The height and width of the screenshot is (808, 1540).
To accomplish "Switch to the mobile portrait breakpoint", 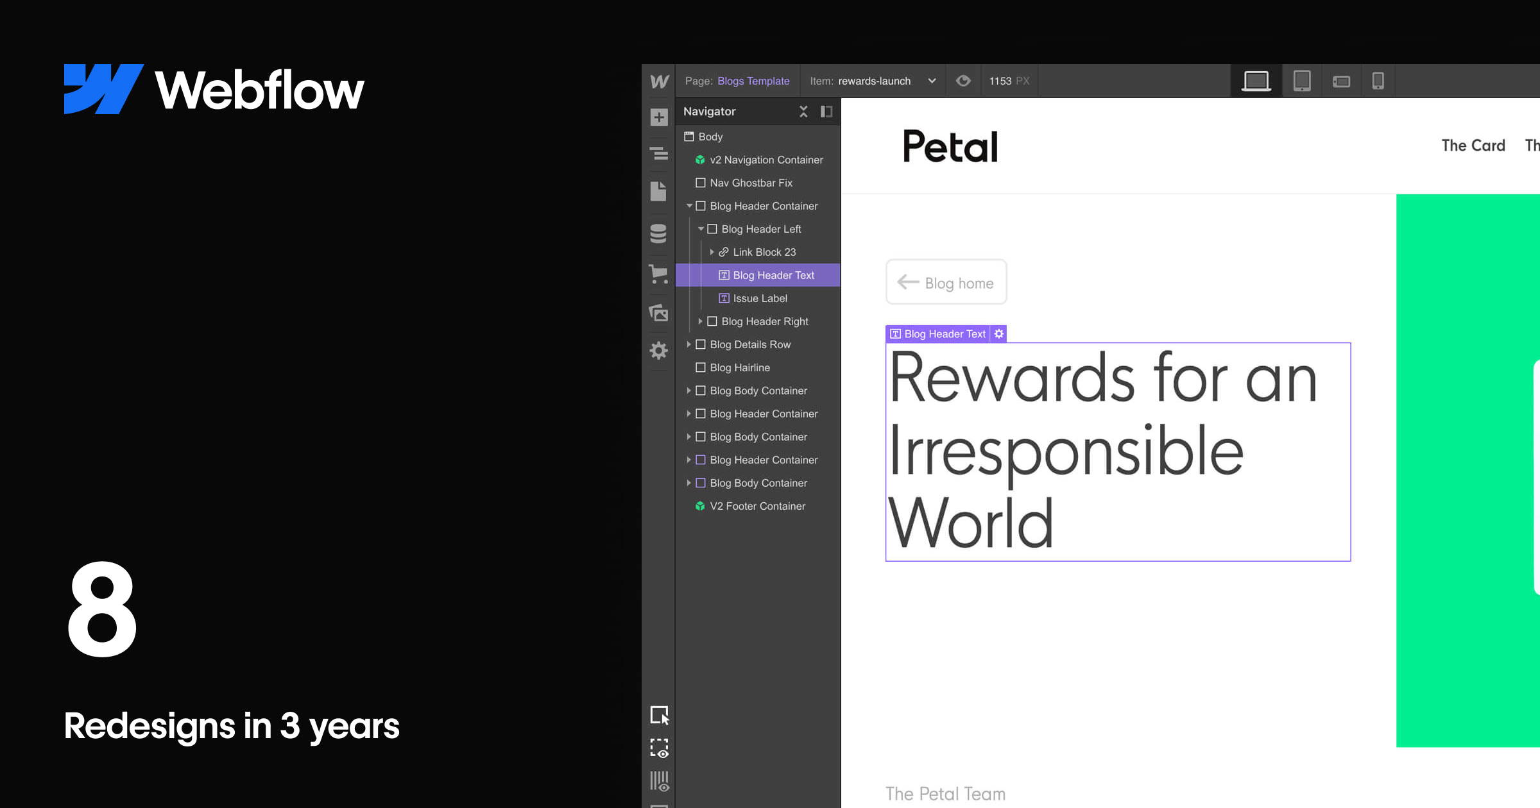I will [x=1378, y=81].
